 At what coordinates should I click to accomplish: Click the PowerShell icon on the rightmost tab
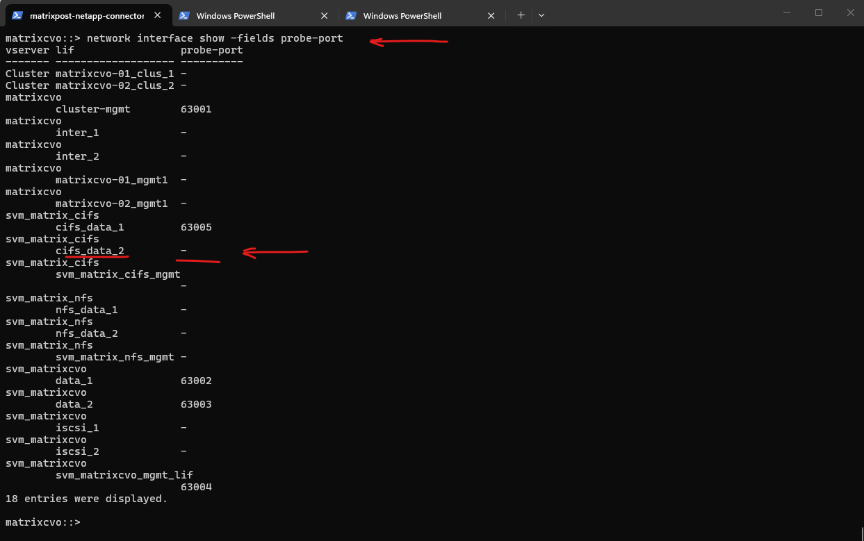351,15
